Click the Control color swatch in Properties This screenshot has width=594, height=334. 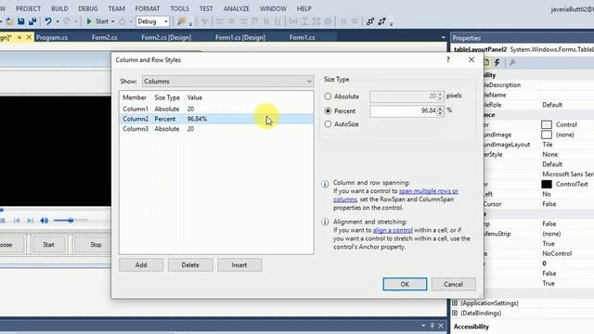click(547, 124)
